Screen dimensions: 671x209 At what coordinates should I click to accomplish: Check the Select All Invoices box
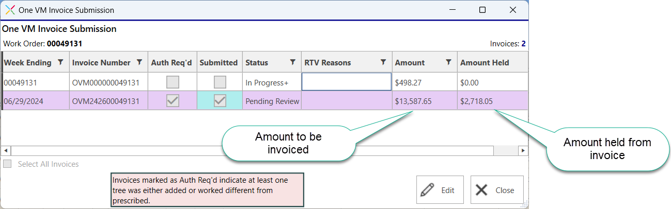(7, 164)
